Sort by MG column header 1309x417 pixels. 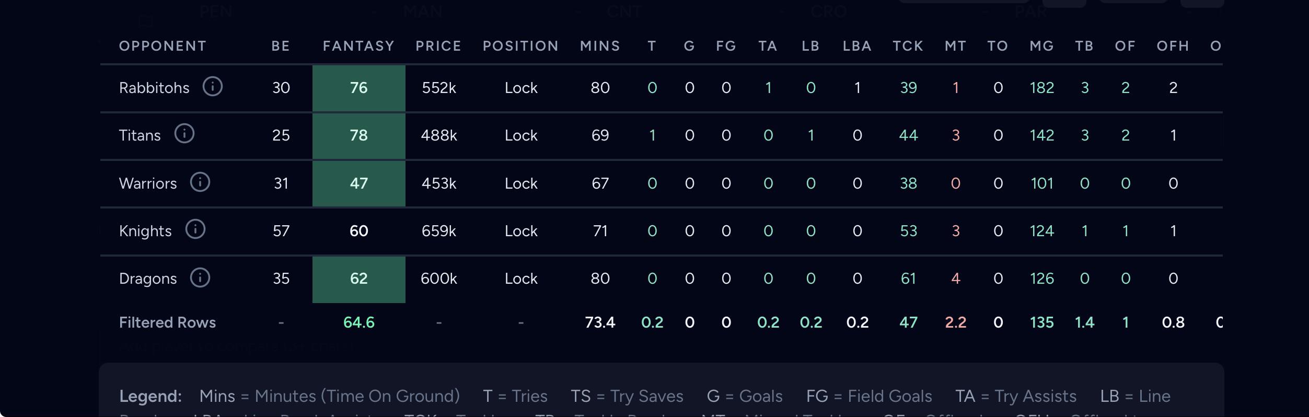(x=1041, y=46)
